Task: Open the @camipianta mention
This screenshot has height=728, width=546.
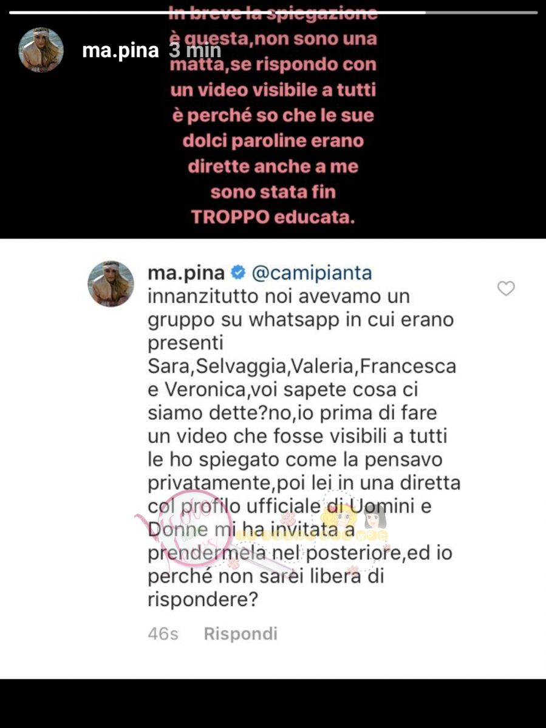Action: point(312,273)
